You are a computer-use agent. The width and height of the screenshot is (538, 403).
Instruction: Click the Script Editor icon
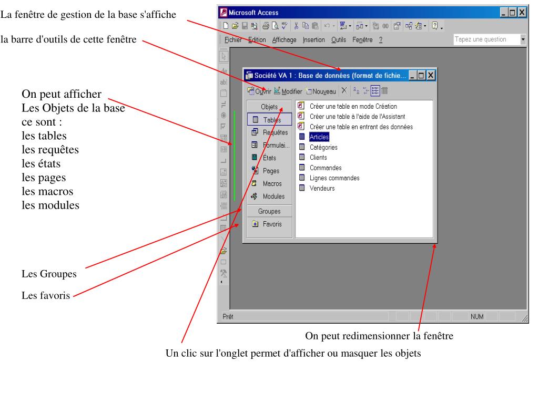385,25
